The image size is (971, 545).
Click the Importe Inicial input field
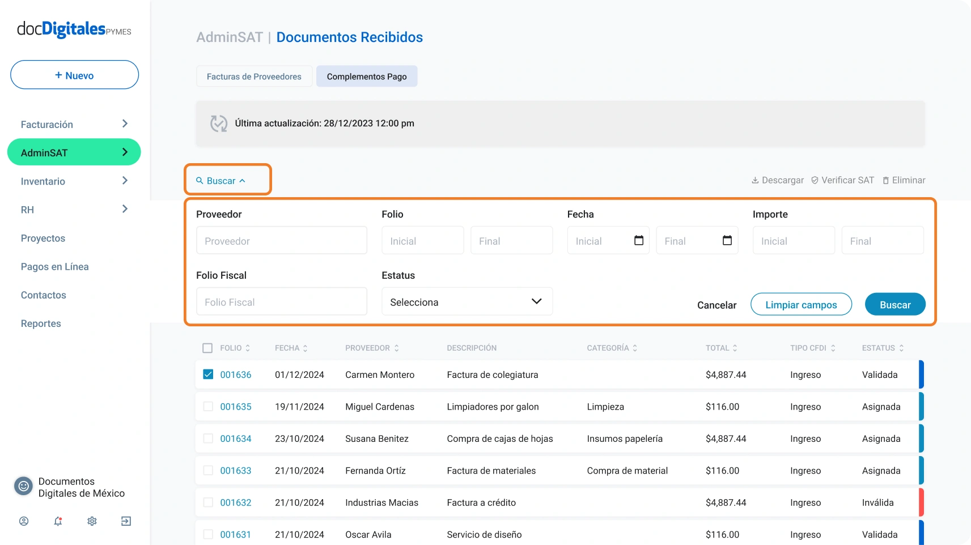coord(794,240)
